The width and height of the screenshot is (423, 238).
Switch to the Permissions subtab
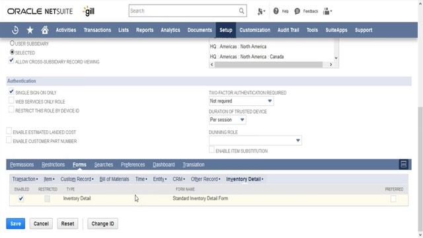[22, 165]
